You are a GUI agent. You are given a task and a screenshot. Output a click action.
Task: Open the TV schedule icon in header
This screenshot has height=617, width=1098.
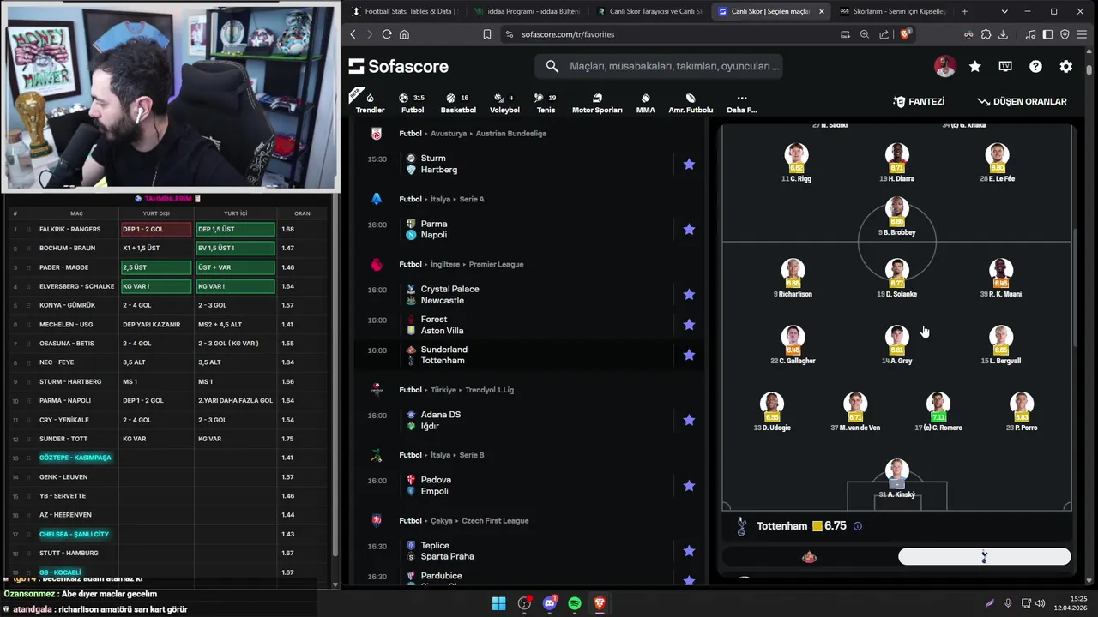pyautogui.click(x=1005, y=66)
